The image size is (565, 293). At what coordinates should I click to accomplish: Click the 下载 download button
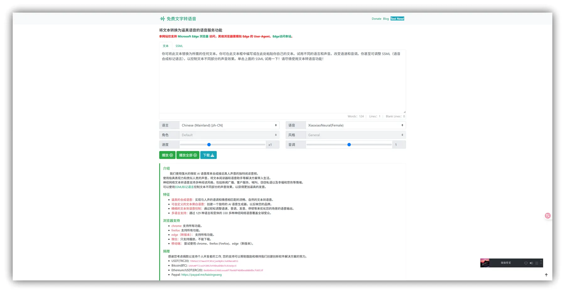click(x=208, y=155)
